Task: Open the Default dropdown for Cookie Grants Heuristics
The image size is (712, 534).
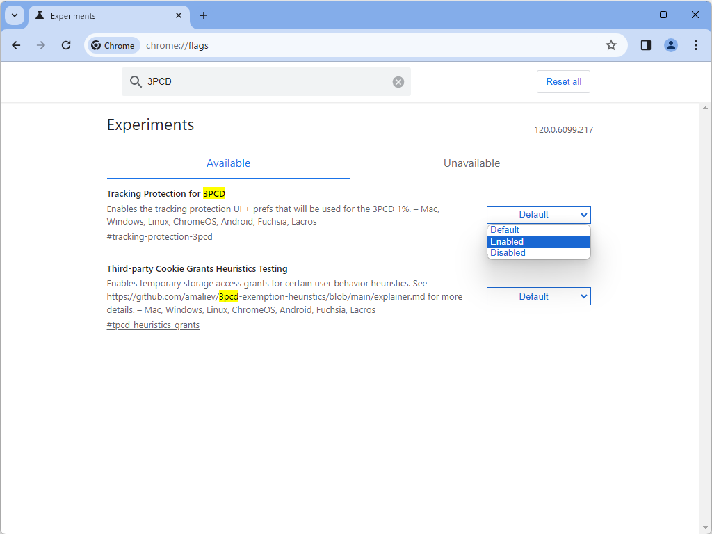Action: point(538,296)
